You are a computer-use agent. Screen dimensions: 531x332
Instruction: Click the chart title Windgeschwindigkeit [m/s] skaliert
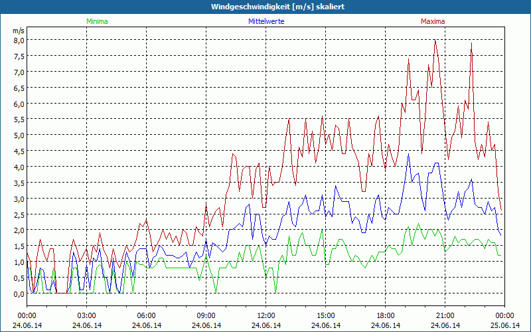point(277,7)
